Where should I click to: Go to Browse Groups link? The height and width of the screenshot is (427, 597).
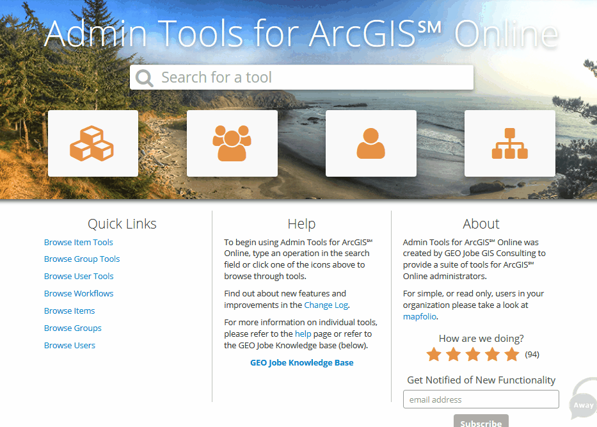click(72, 328)
